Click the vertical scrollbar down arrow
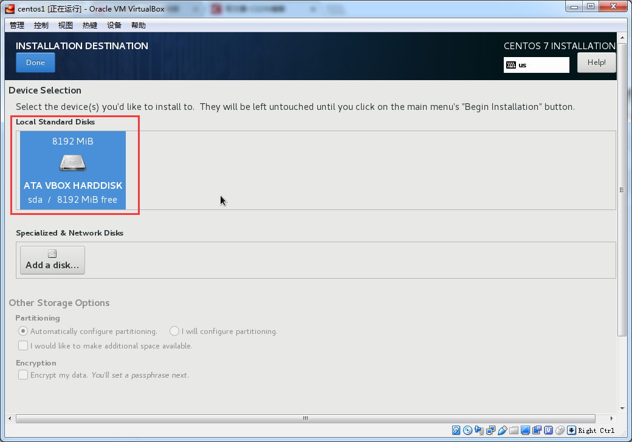Viewport: 632px width, 442px height. pyautogui.click(x=622, y=409)
